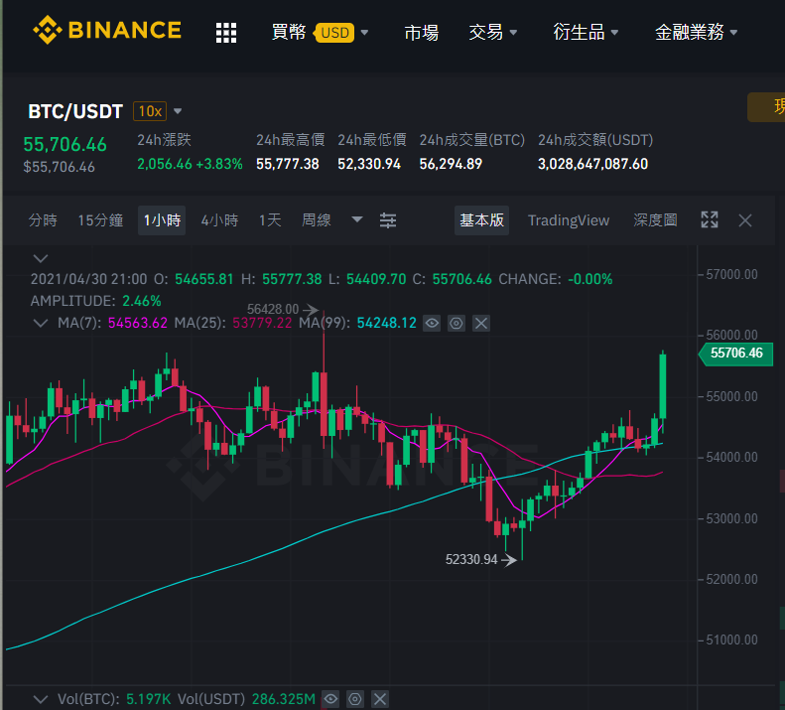
Task: Open the 交易 dropdown menu
Action: (492, 33)
